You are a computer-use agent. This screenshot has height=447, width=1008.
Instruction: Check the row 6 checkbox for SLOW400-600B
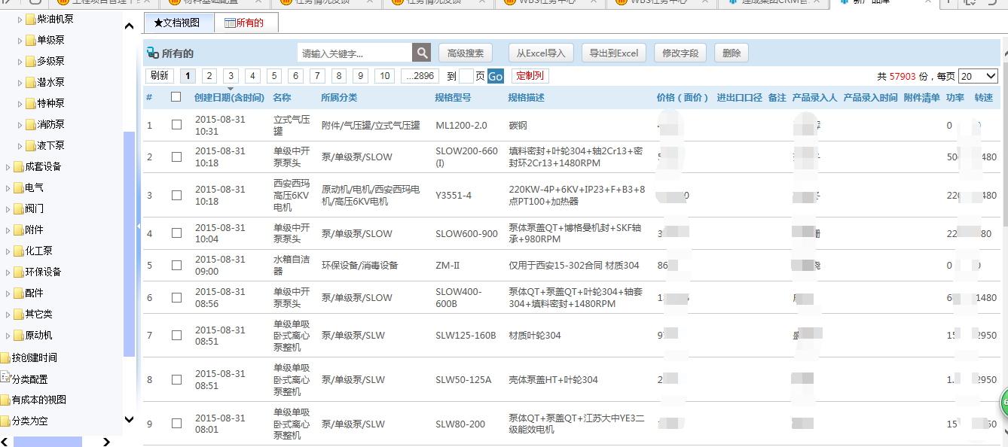pyautogui.click(x=176, y=297)
